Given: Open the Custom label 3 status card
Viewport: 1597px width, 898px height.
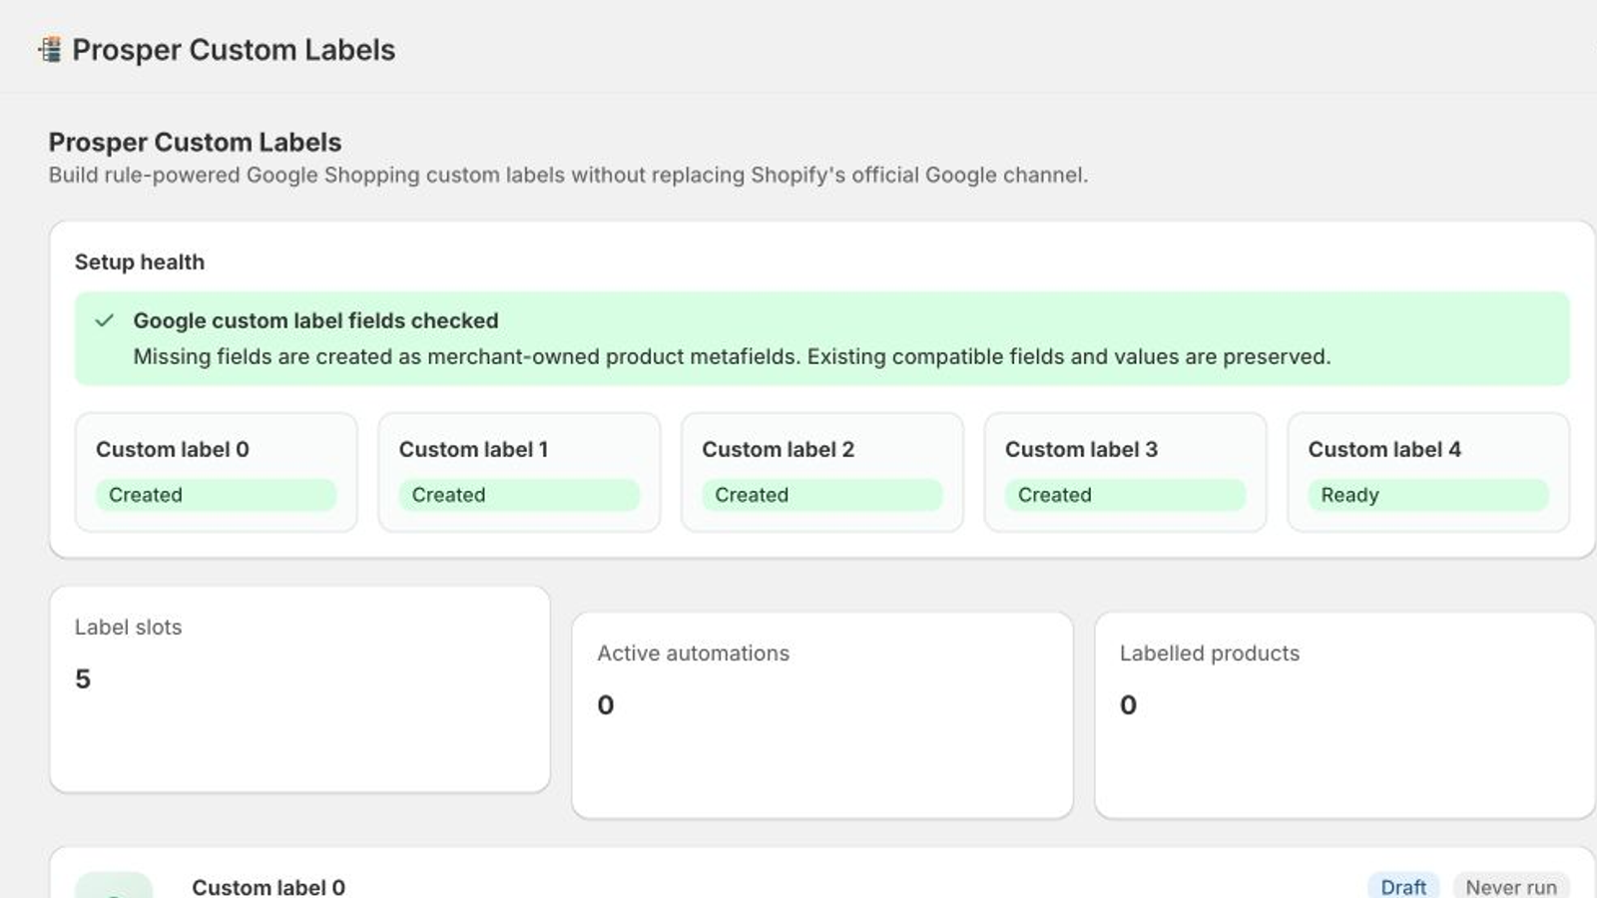Looking at the screenshot, I should pos(1125,472).
